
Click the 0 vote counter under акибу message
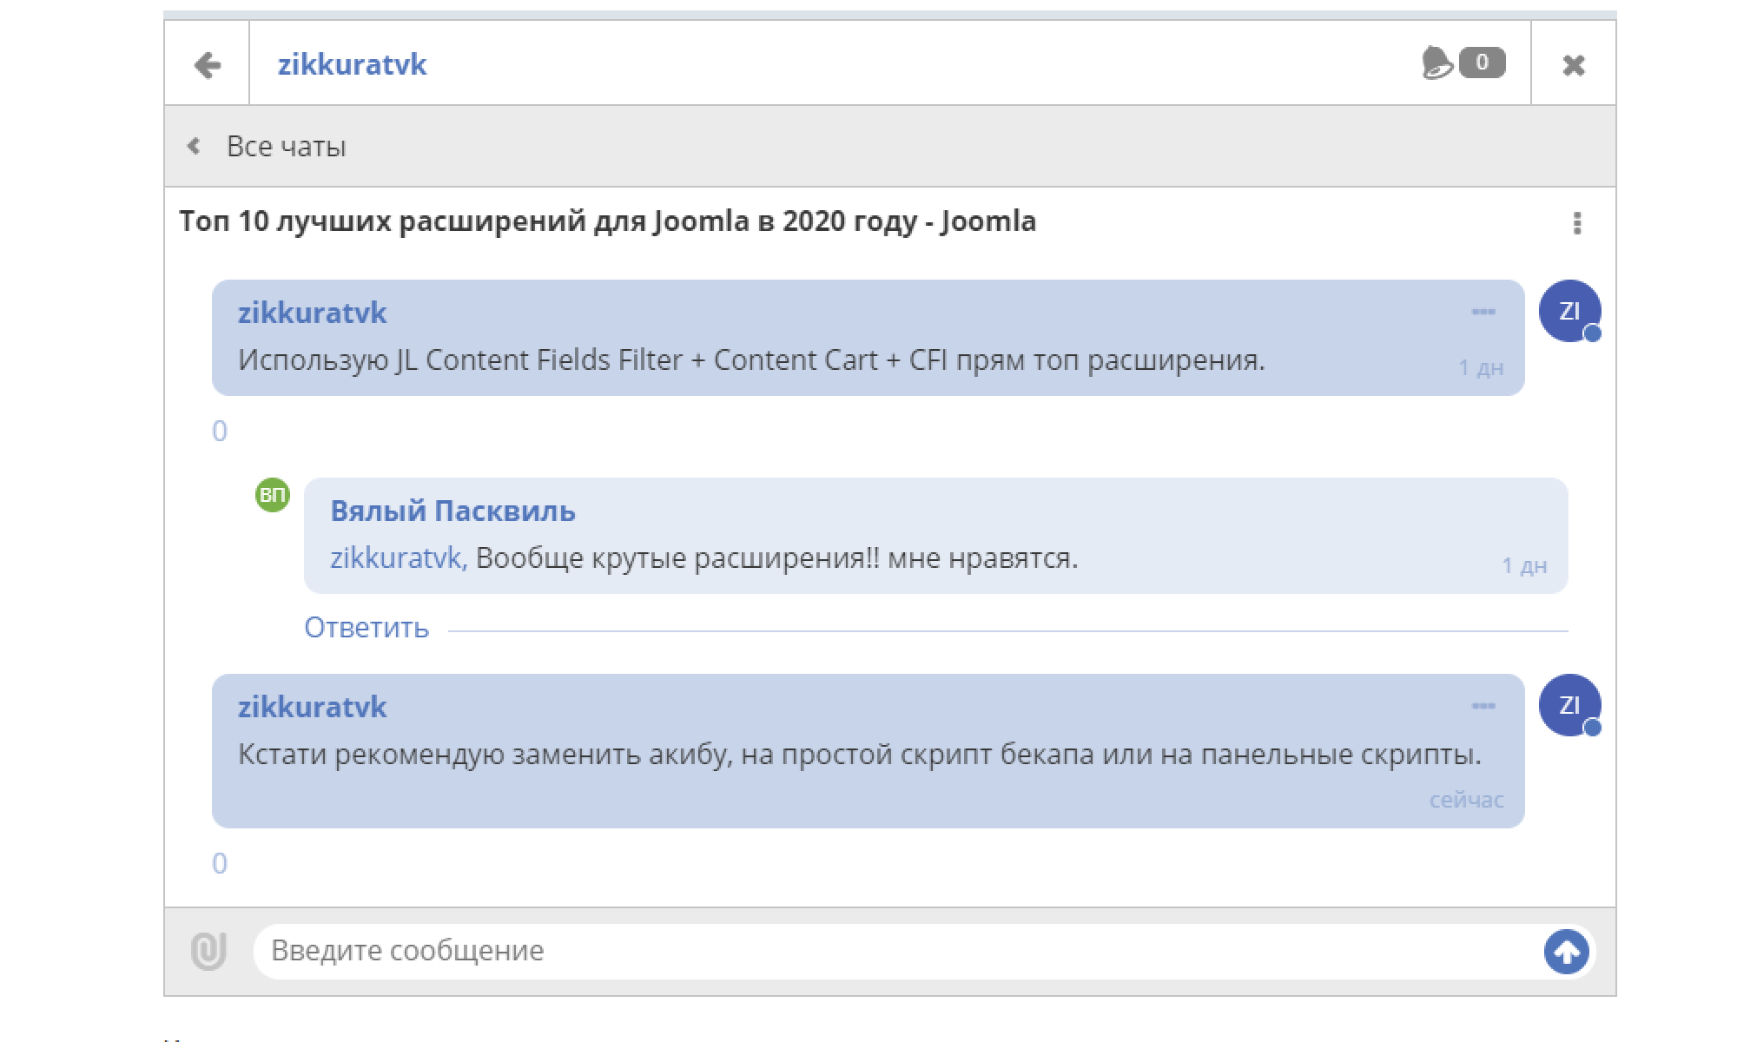220,863
